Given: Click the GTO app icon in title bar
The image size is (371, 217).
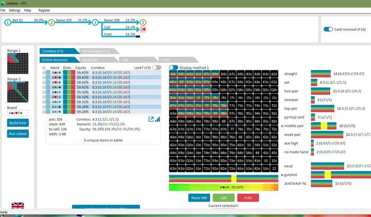Looking at the screenshot, I should (x=3, y=4).
